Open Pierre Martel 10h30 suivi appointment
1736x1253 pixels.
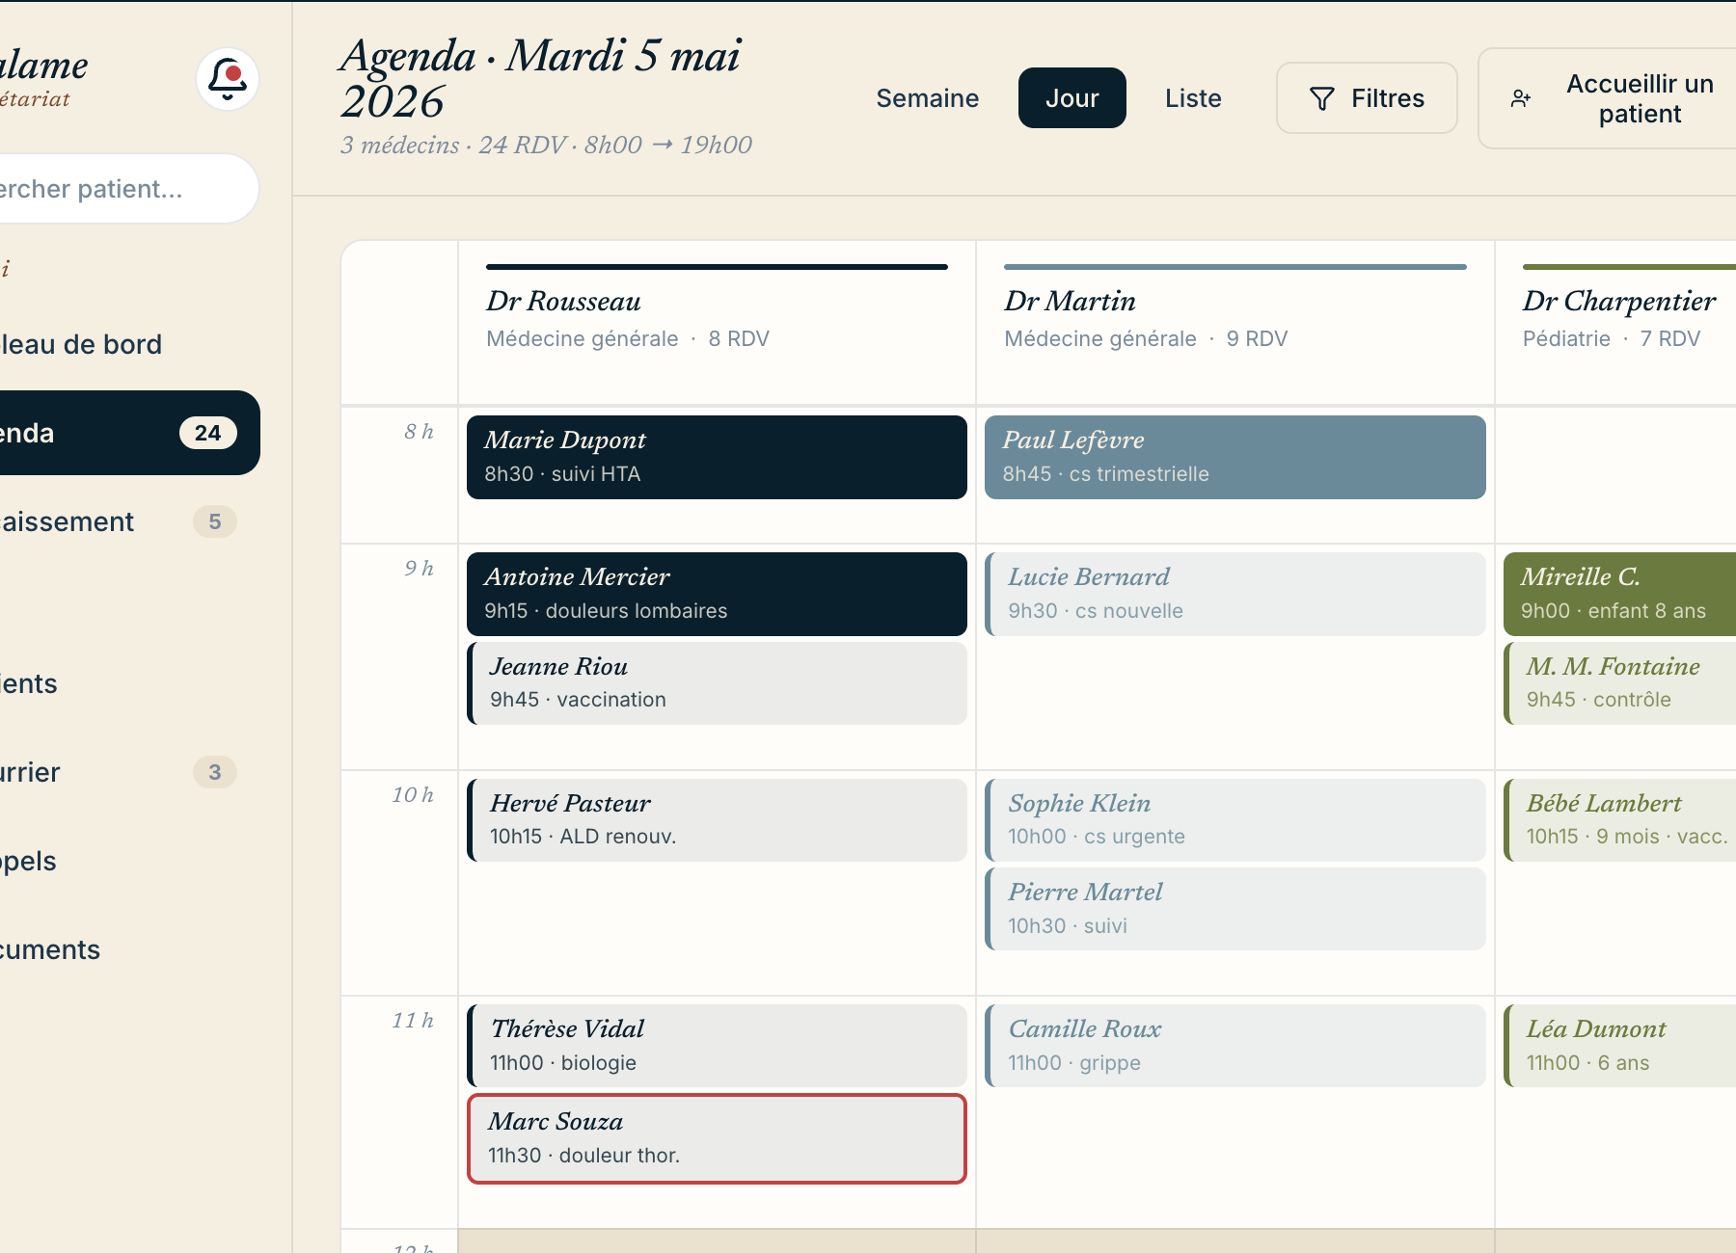tap(1234, 909)
